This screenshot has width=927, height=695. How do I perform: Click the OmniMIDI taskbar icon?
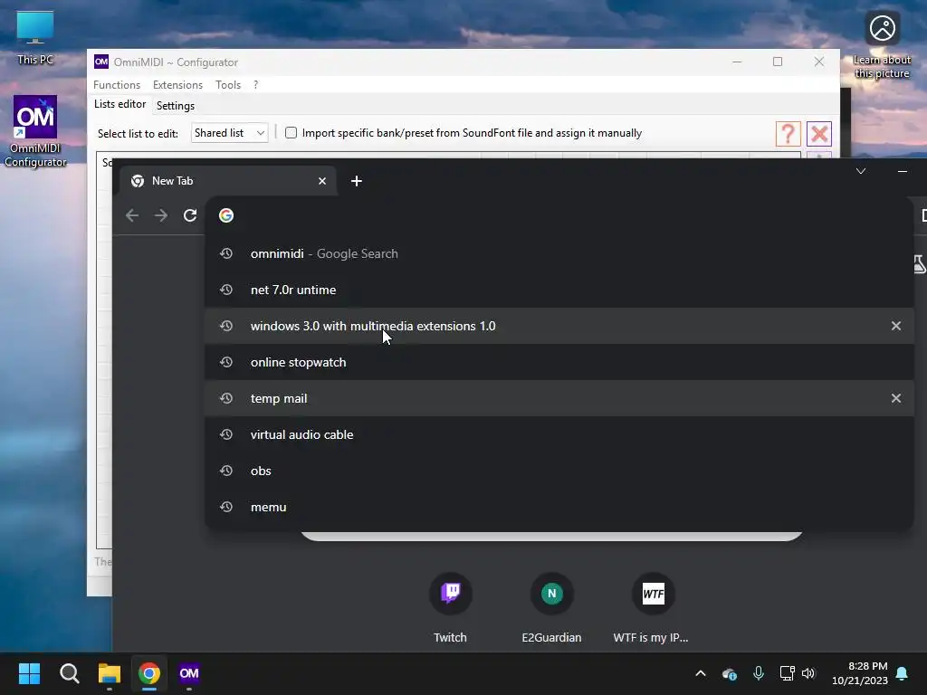click(x=189, y=673)
